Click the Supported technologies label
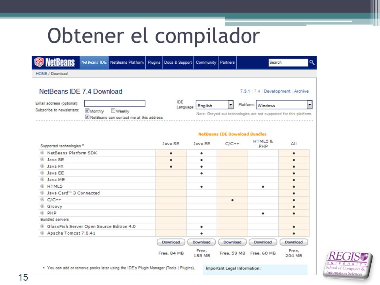 [x=62, y=146]
